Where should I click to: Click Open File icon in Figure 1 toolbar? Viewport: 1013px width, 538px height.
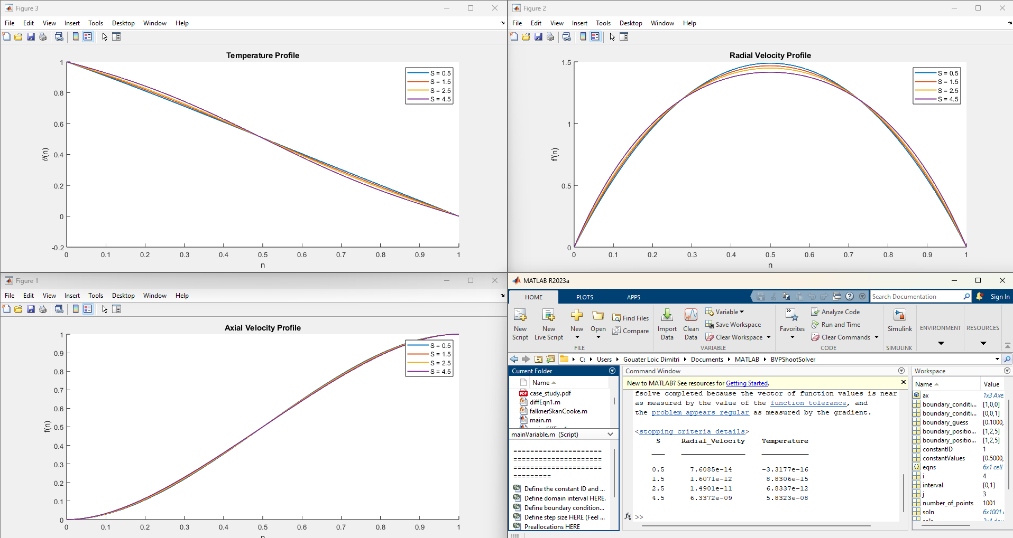click(x=19, y=309)
